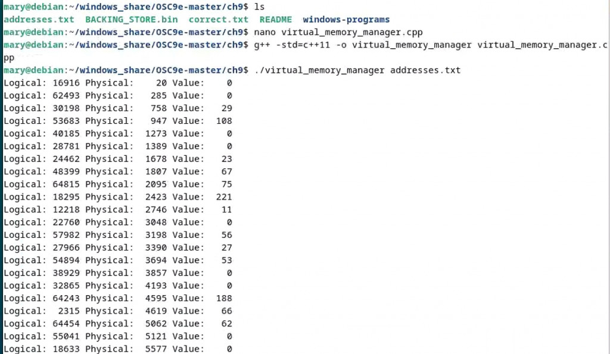This screenshot has width=610, height=354.
Task: Click the value 108 in the output
Action: click(224, 121)
